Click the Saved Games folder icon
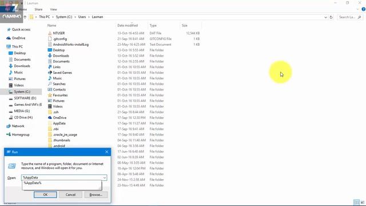The image size is (366, 206). (x=50, y=73)
